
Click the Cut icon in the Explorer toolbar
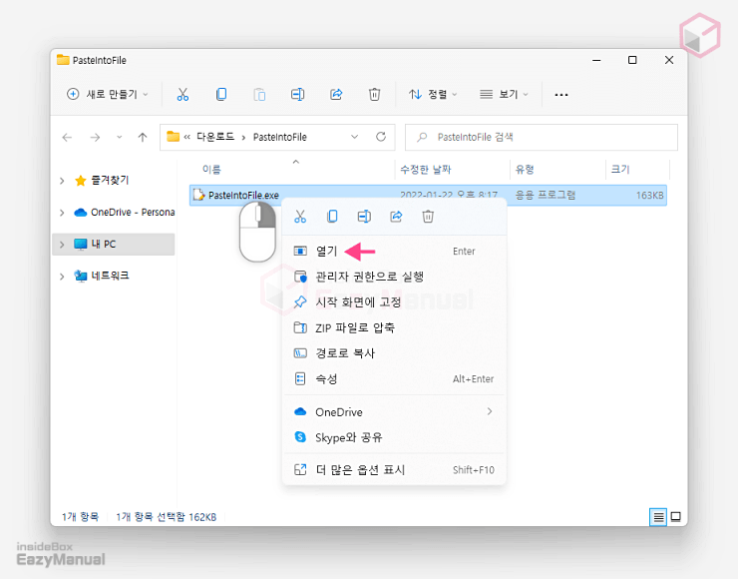183,94
